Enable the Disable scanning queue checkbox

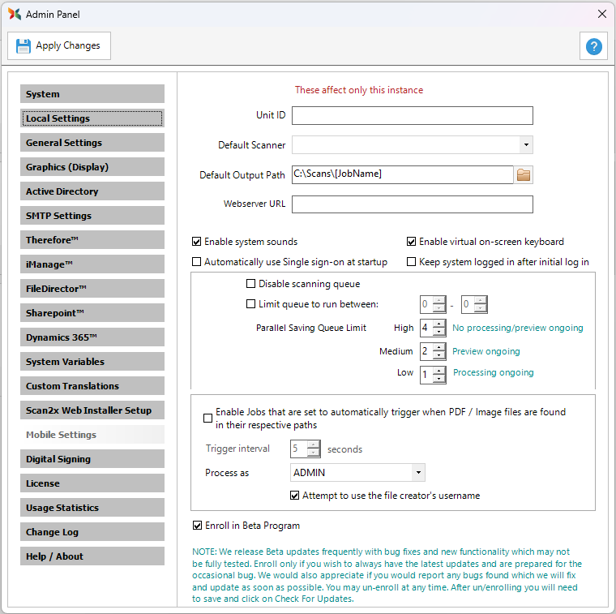tap(250, 284)
